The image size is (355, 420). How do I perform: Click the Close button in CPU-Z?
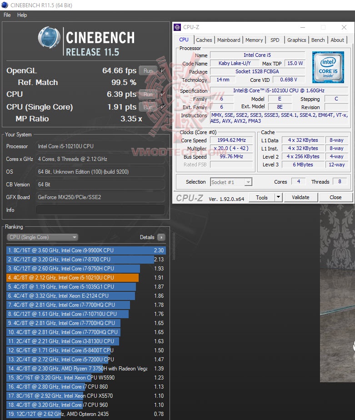(335, 197)
